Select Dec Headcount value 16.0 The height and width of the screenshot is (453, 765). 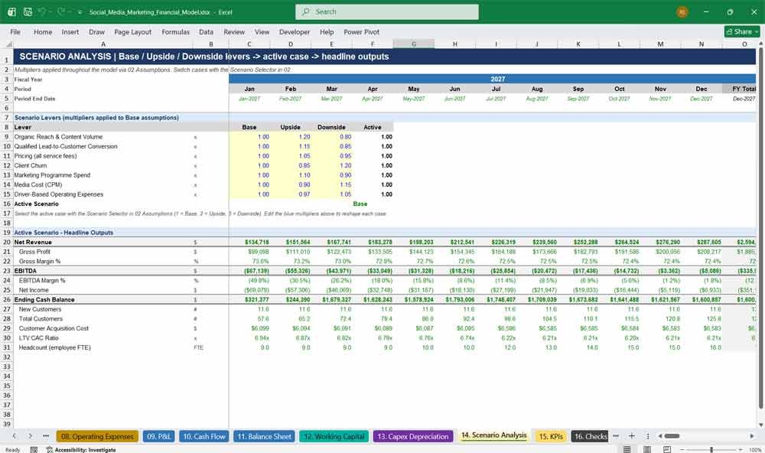click(701, 347)
